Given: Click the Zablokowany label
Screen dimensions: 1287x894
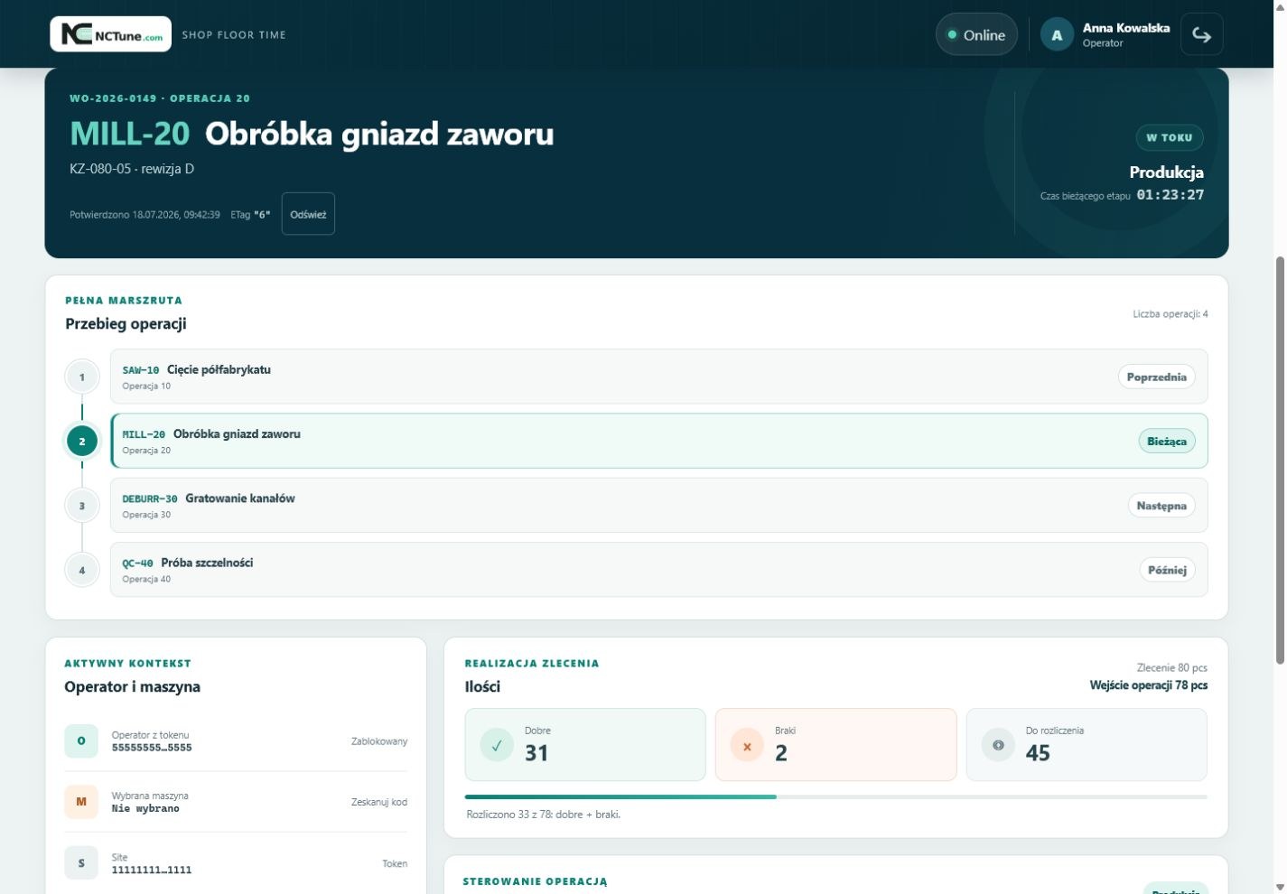Looking at the screenshot, I should [379, 741].
